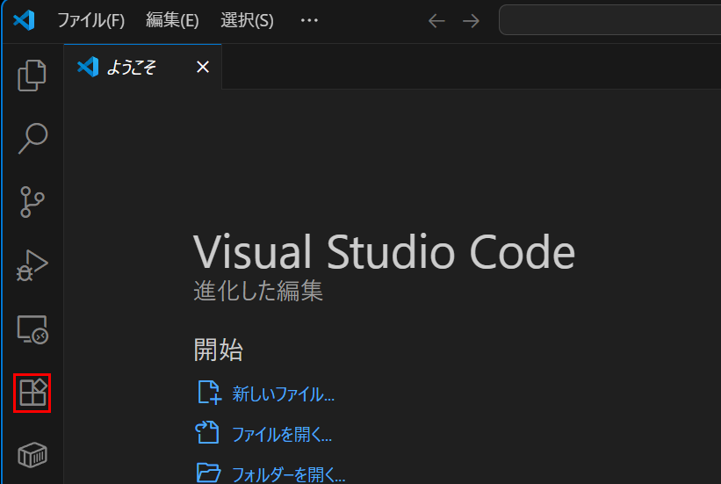Select the ようこそ tab
The width and height of the screenshot is (721, 484).
coord(142,67)
